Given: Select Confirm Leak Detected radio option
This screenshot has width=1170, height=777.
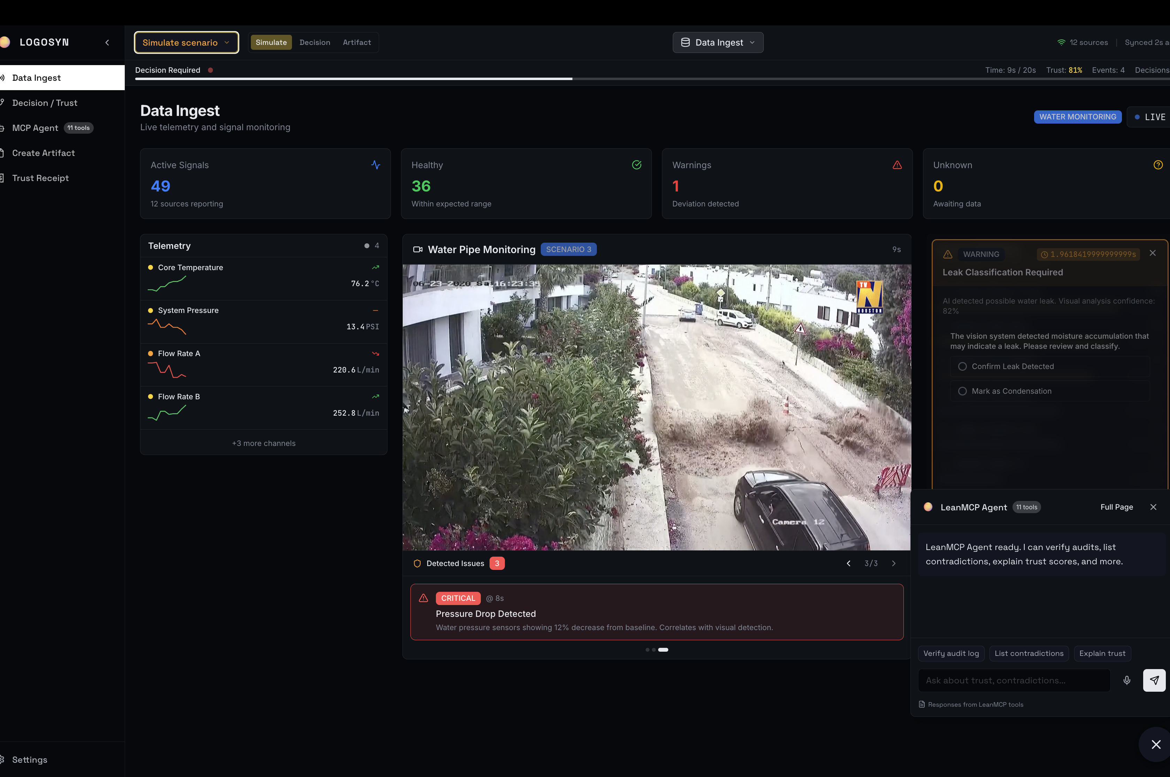Looking at the screenshot, I should click(x=962, y=367).
